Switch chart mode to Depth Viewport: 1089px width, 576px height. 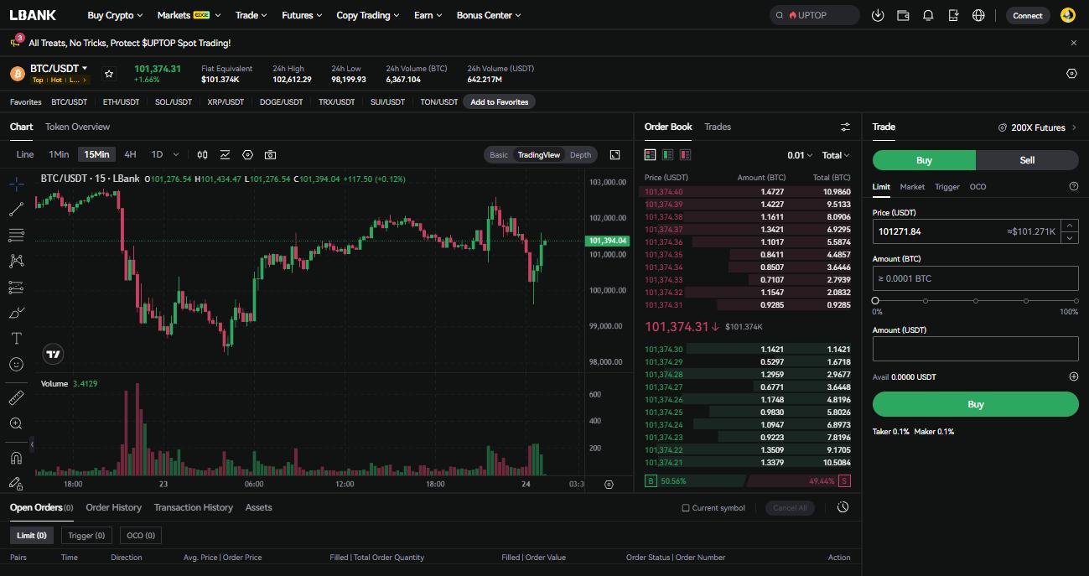tap(580, 154)
